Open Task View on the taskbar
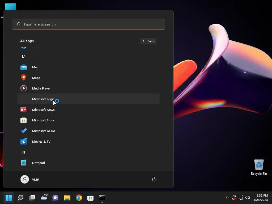 32,198
